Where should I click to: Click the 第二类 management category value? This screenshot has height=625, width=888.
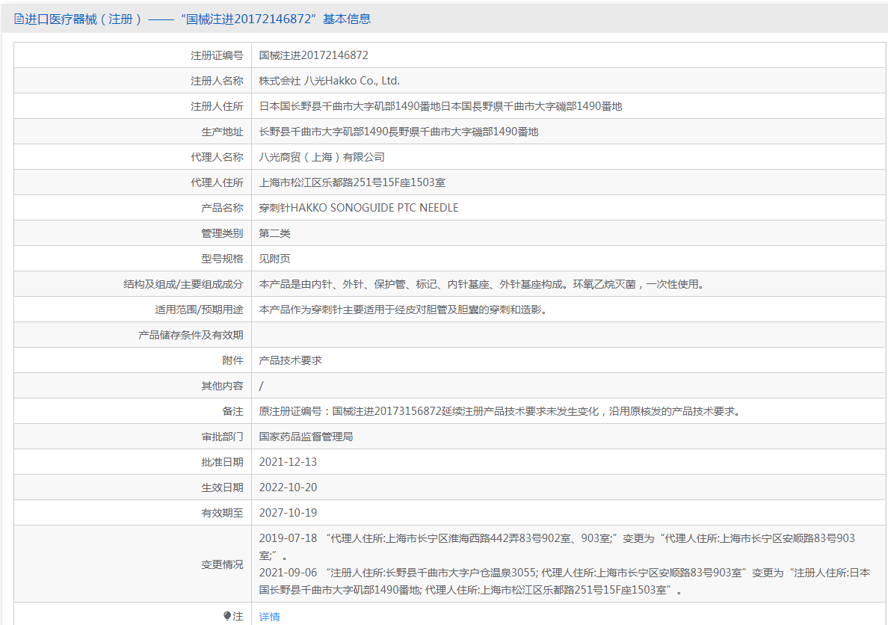click(x=274, y=233)
